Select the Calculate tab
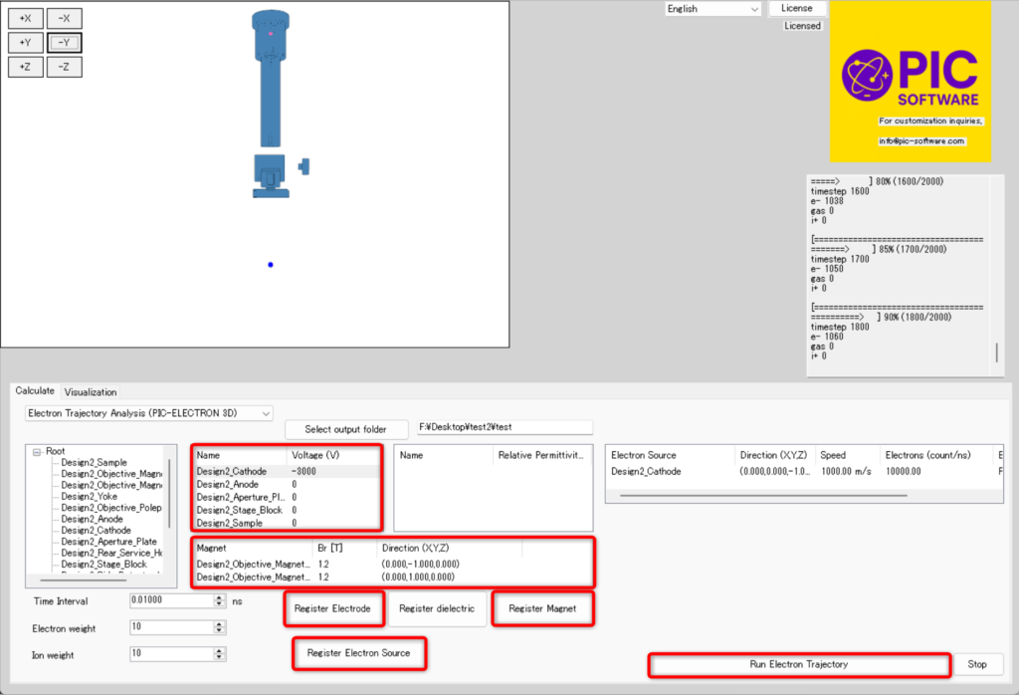 click(35, 391)
